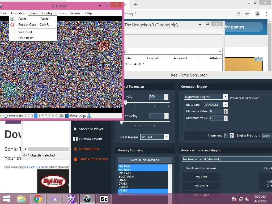
Task: Open the BizHawk Genesis menu
Action: pos(75,13)
